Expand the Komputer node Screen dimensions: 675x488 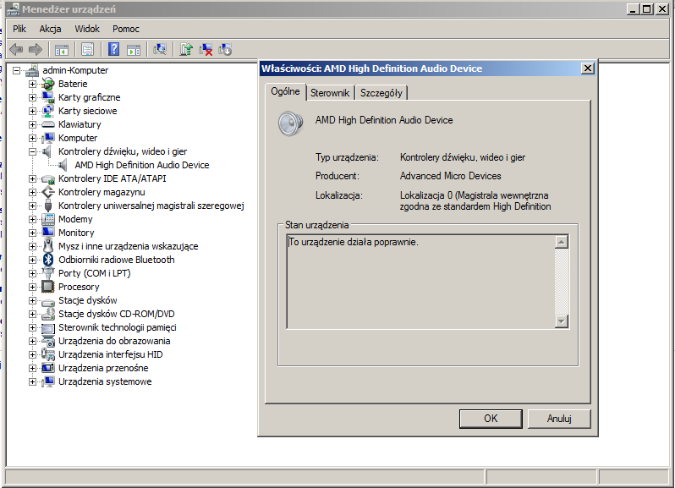click(x=32, y=138)
